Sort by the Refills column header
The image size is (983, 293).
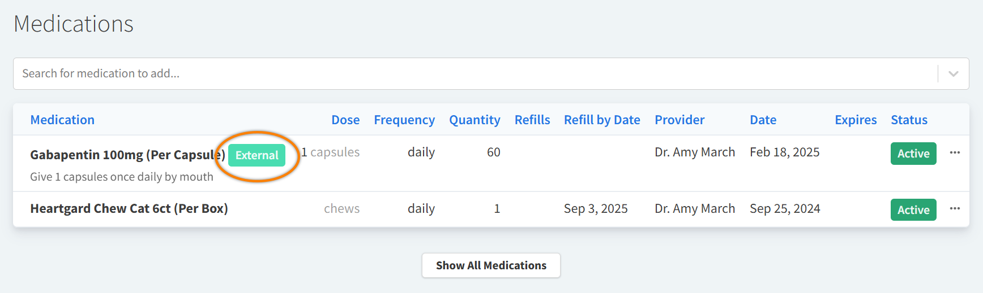(532, 120)
